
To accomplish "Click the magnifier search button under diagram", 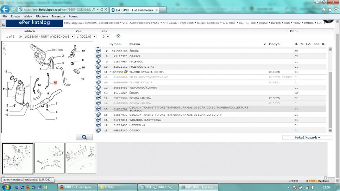I will pos(84,137).
